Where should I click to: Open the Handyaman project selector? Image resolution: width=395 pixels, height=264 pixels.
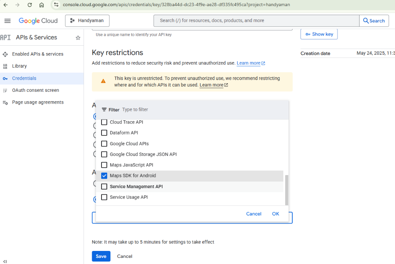(x=87, y=21)
